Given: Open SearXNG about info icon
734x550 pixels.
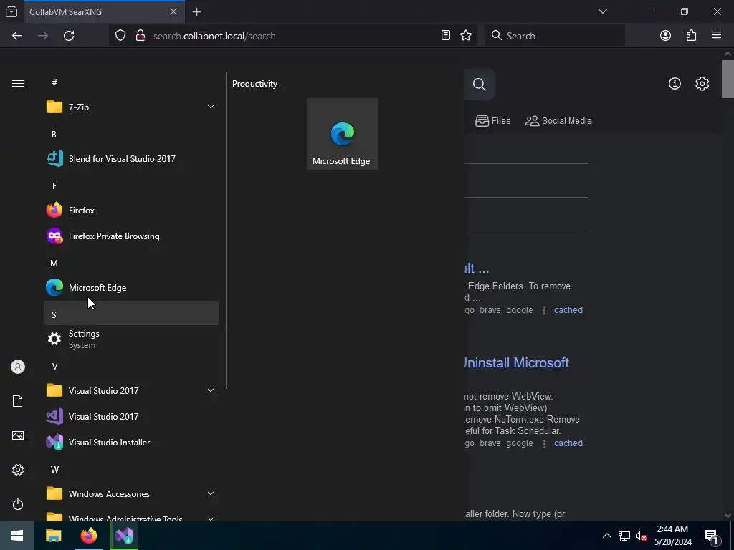Looking at the screenshot, I should [675, 83].
